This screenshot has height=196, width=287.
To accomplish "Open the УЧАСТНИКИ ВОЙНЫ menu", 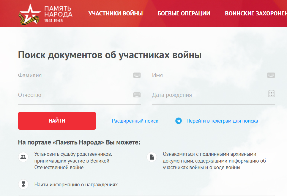I will click(x=116, y=13).
